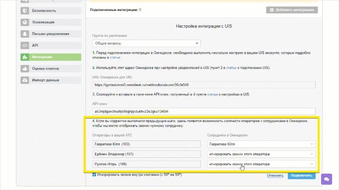Click the shield icon next to Безопасность
Image resolution: width=339 pixels, height=190 pixels.
pyautogui.click(x=25, y=10)
